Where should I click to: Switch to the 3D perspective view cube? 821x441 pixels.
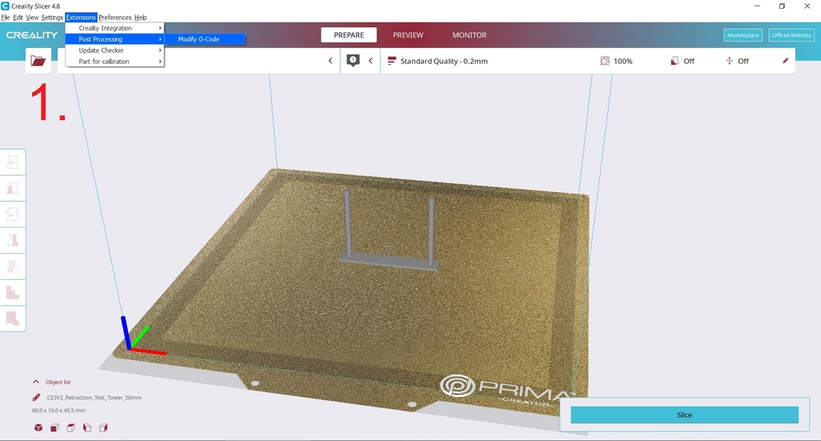coord(38,428)
